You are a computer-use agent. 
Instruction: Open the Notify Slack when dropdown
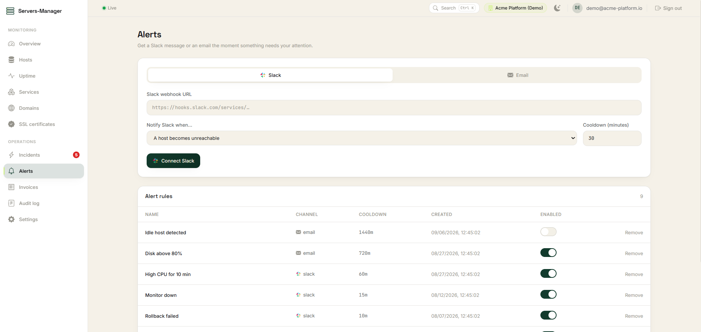pyautogui.click(x=361, y=138)
